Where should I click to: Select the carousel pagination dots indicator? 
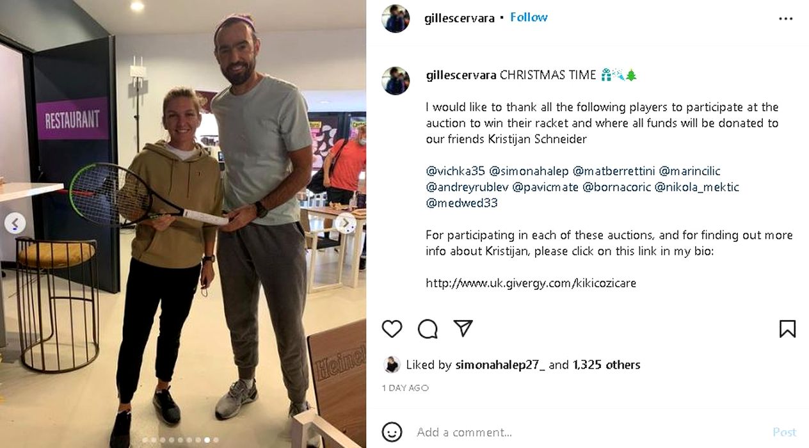[180, 440]
